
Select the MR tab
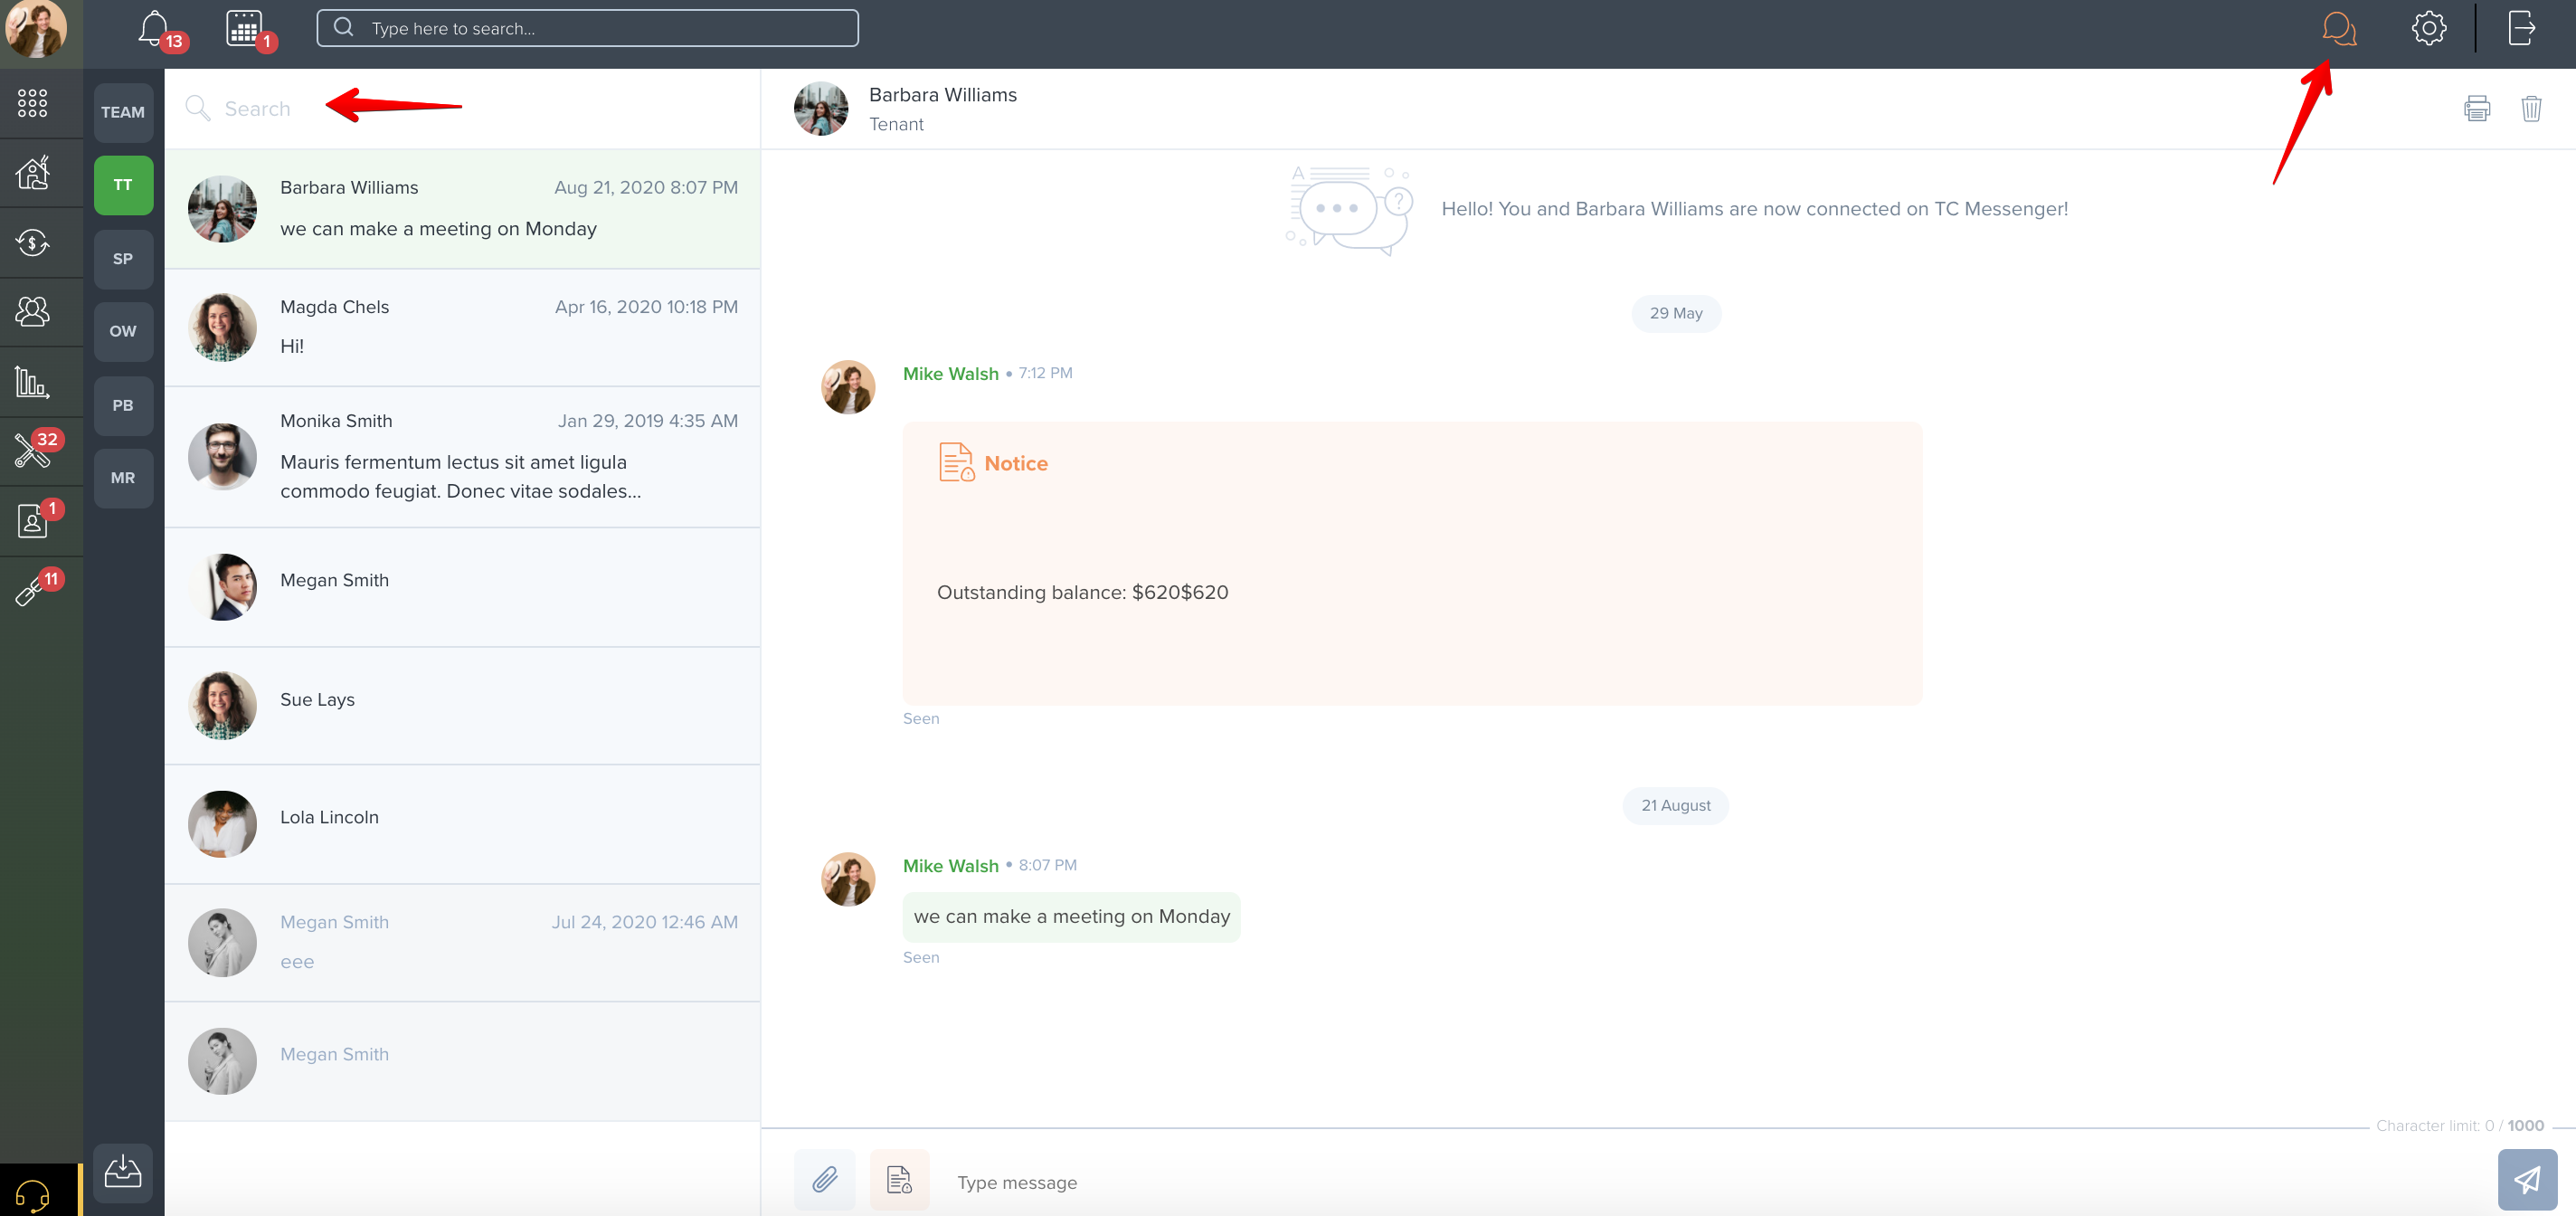123,478
